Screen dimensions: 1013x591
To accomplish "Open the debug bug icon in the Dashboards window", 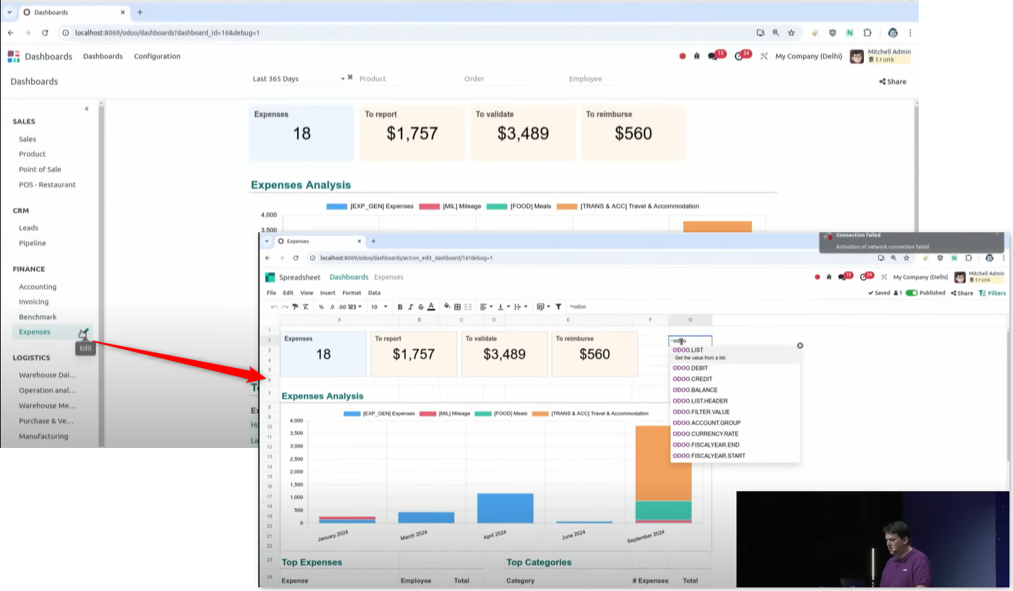I will (696, 56).
